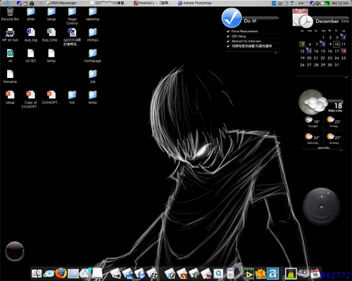
Task: Open the blue 'a' icon in the dock
Action: [272, 273]
